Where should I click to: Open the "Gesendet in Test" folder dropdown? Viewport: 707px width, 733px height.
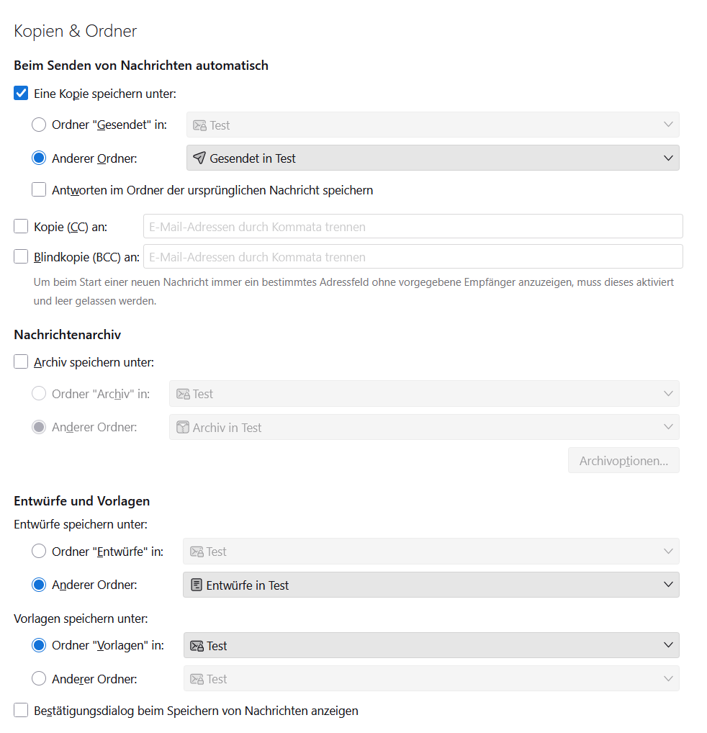[432, 158]
